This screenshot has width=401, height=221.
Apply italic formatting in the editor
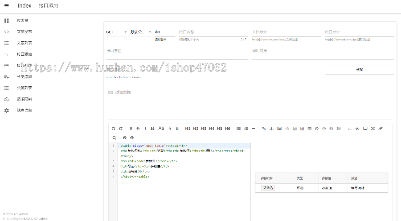145,129
